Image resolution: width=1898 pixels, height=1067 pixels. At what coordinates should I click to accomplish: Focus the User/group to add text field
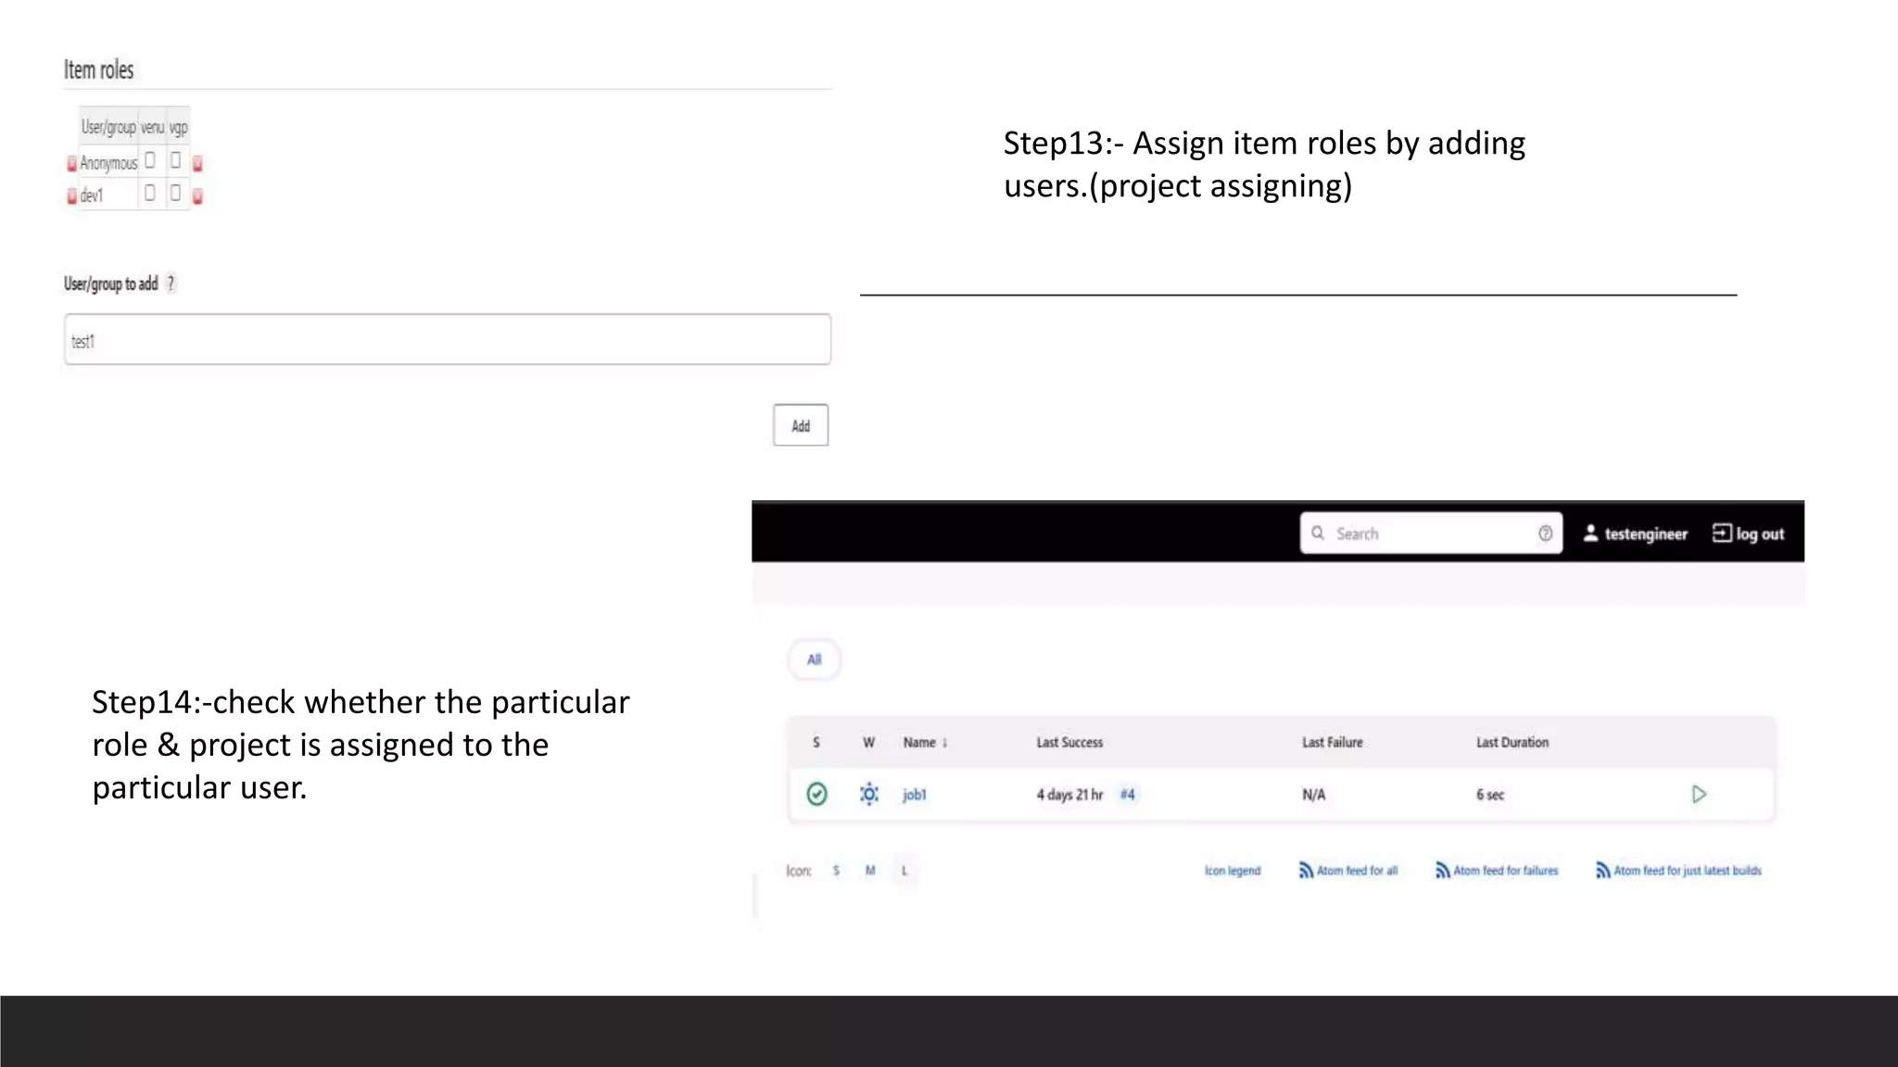click(448, 339)
